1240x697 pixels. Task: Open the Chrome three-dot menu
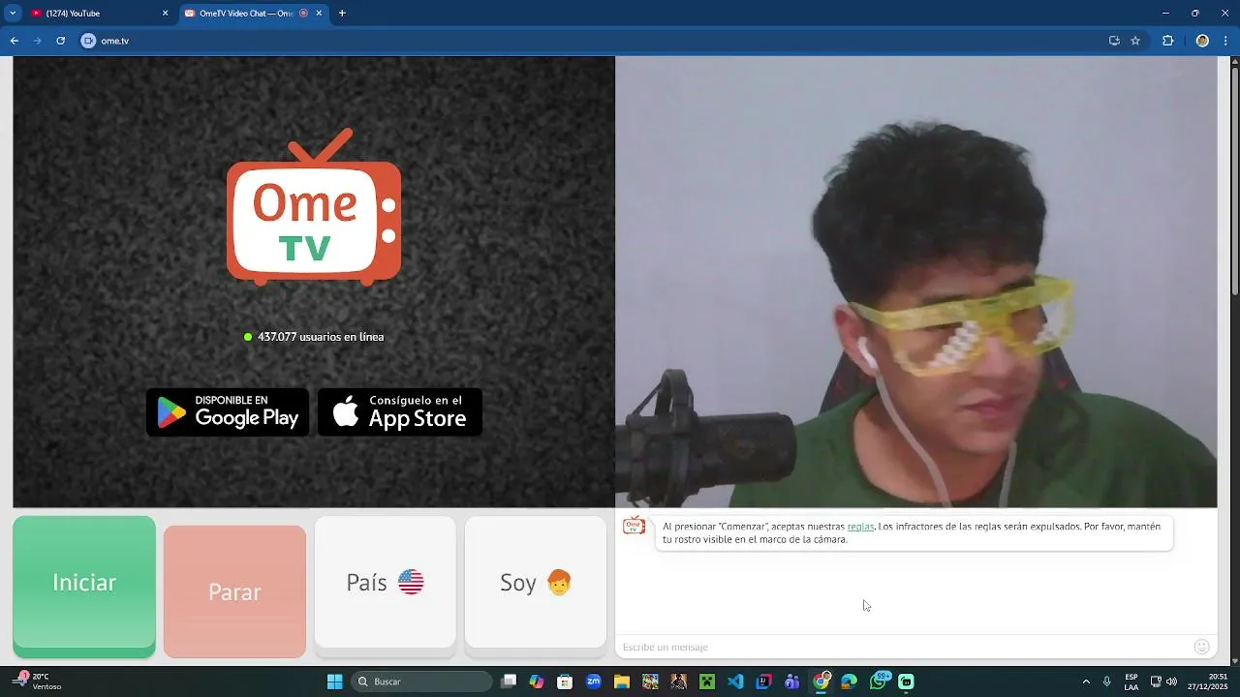point(1225,41)
